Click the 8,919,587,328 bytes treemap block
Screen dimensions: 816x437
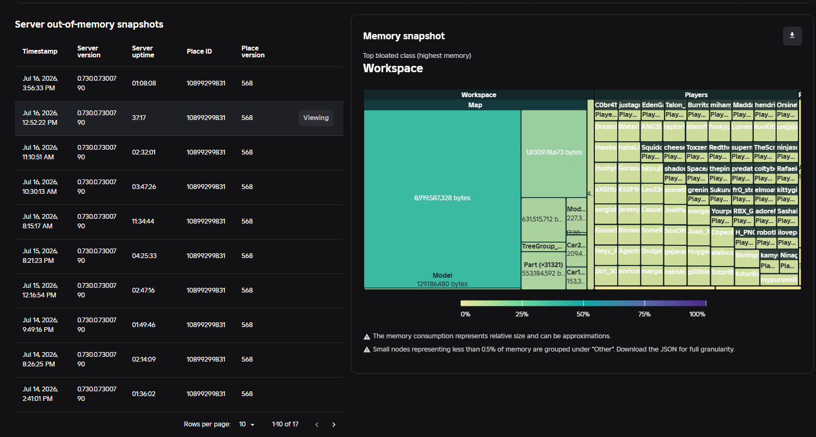442,198
